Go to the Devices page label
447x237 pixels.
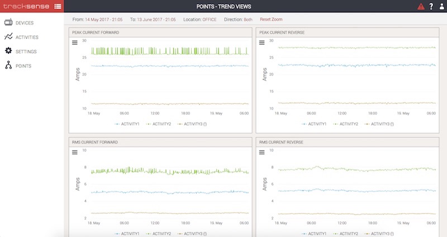click(x=25, y=23)
